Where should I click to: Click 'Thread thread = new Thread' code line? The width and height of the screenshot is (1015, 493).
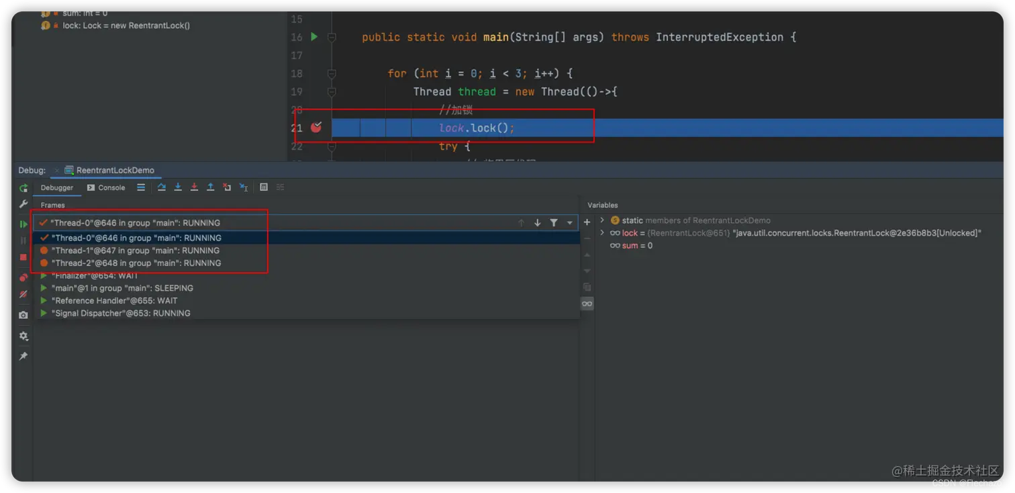[x=515, y=92]
